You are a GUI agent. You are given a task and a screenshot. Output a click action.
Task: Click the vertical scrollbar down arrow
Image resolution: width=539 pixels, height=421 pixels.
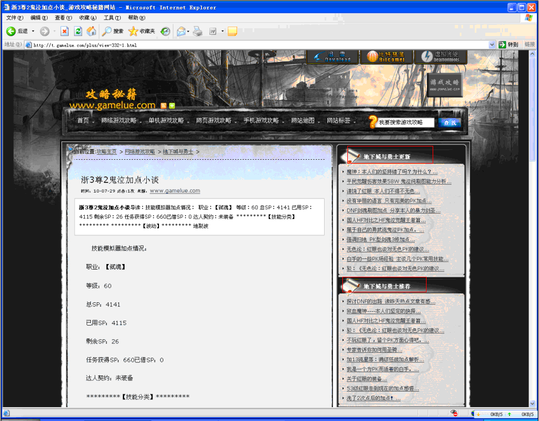coord(532,403)
